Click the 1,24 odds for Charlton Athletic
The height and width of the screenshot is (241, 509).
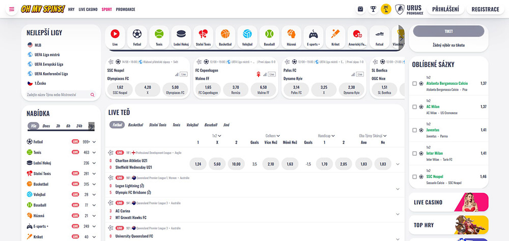(x=198, y=164)
